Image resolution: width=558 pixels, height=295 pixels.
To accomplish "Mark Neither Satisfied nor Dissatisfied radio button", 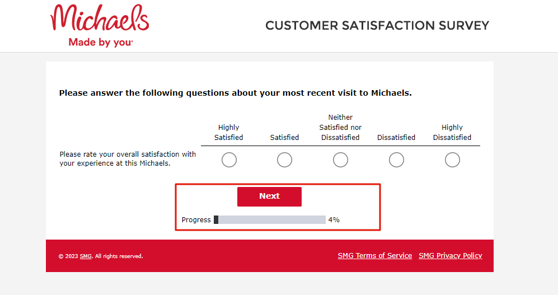I will pyautogui.click(x=341, y=160).
